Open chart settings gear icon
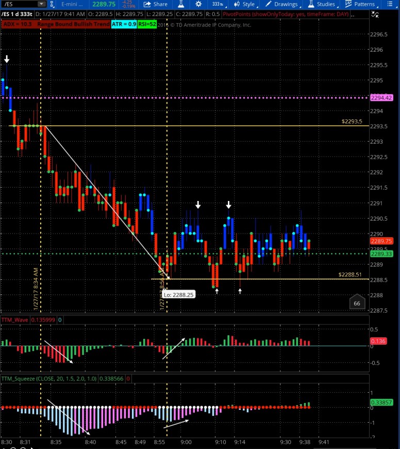Image resolution: width=400 pixels, height=449 pixels. (x=198, y=4)
